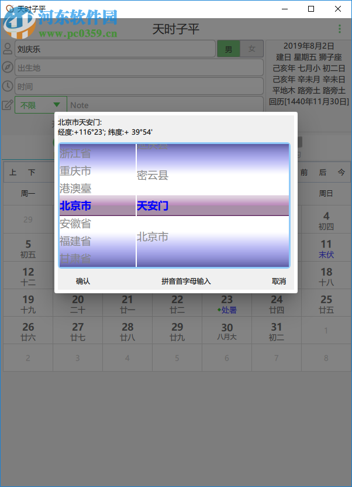Viewport: 352px width, 487px height.
Task: Select calendar day 31 初二
Action: point(277,331)
